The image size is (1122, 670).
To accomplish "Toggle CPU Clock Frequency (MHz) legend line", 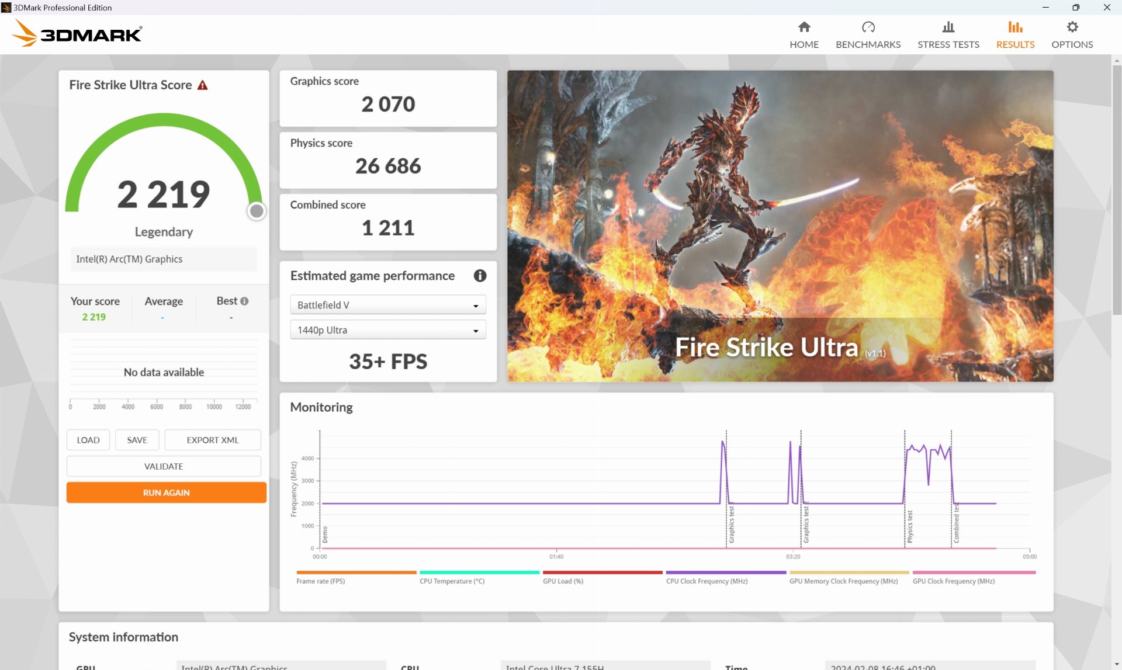I will pyautogui.click(x=726, y=577).
